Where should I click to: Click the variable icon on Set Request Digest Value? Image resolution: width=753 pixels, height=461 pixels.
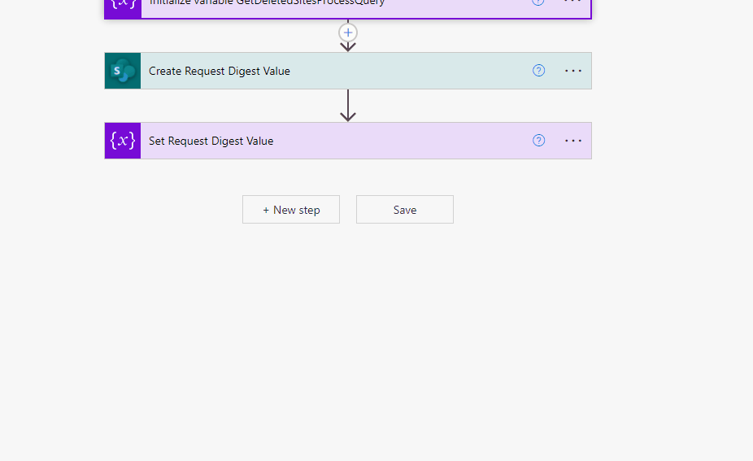[123, 141]
